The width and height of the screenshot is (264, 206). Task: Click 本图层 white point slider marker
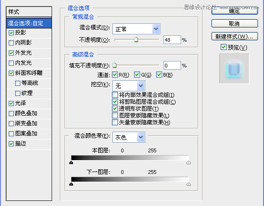tap(188, 162)
